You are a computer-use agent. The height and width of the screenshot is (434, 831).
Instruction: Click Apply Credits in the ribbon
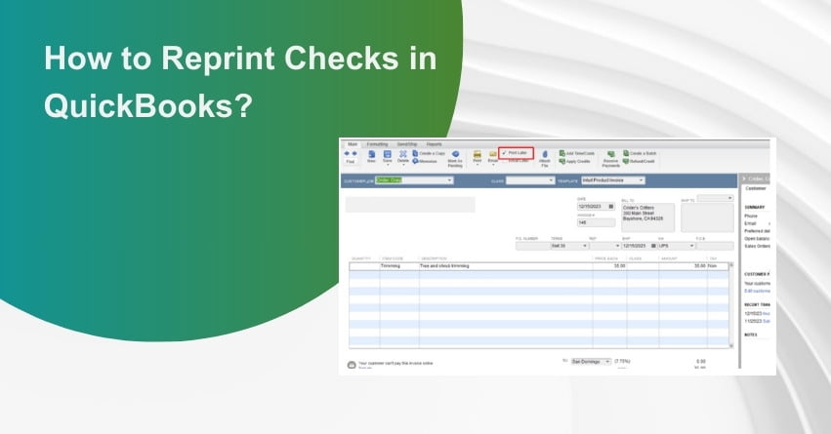tap(575, 162)
